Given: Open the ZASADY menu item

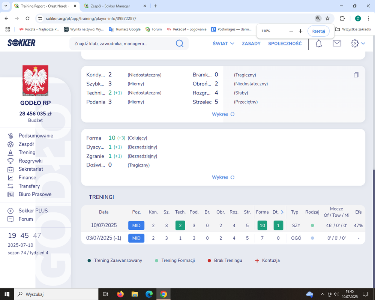Looking at the screenshot, I should tap(251, 43).
